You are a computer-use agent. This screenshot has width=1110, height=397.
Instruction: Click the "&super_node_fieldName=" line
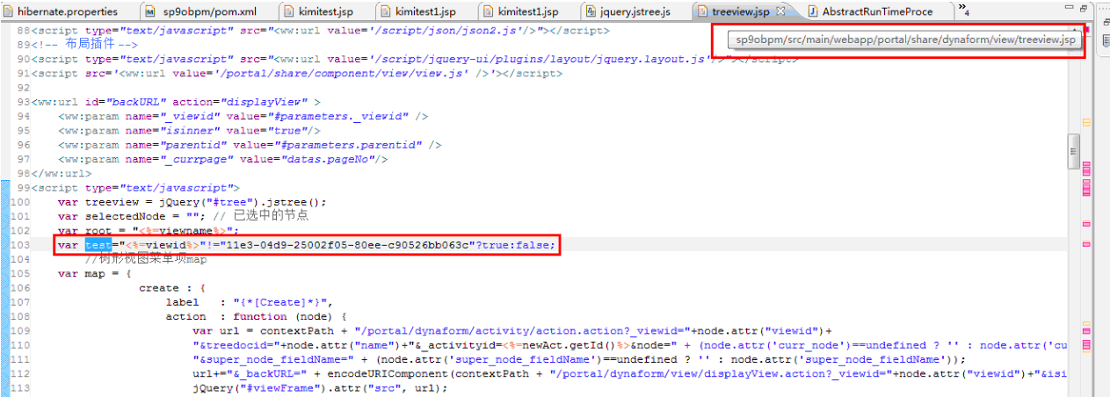[x=578, y=359]
